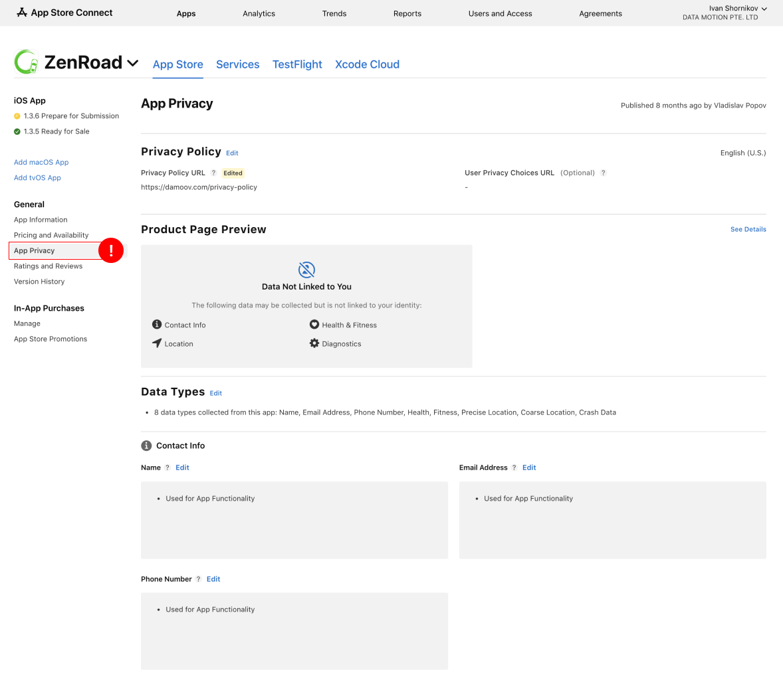Click help icon next to User Privacy Choices URL
The image size is (783, 680).
point(604,173)
